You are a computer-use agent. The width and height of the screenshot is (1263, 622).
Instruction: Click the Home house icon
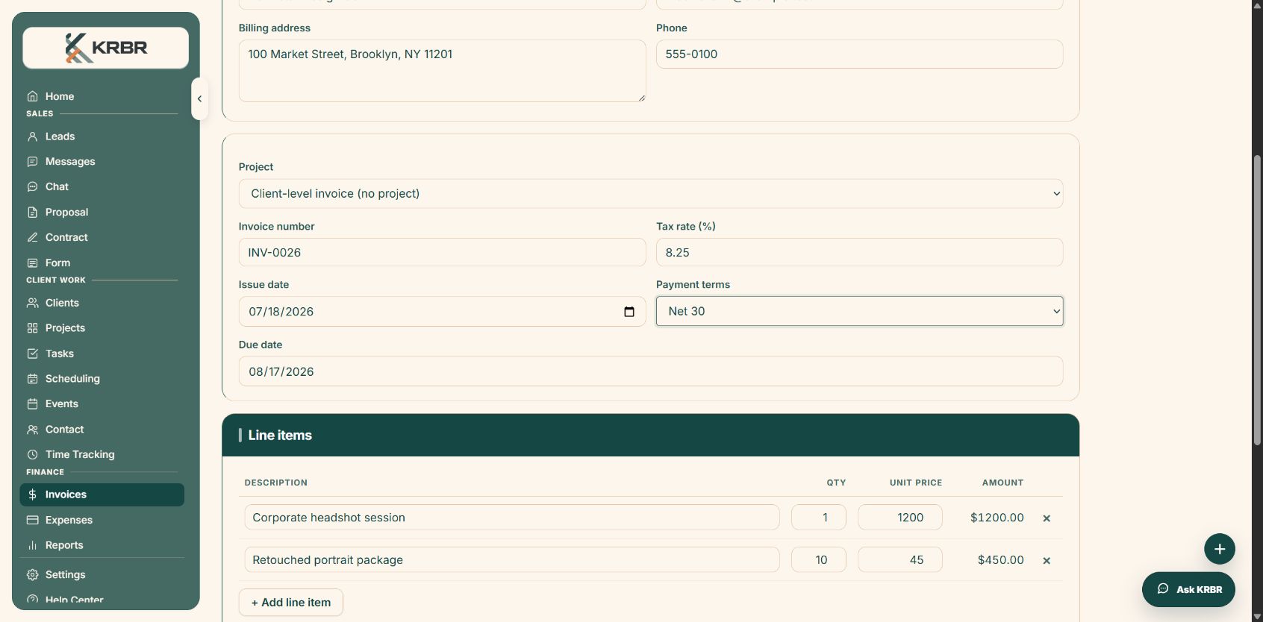(32, 96)
